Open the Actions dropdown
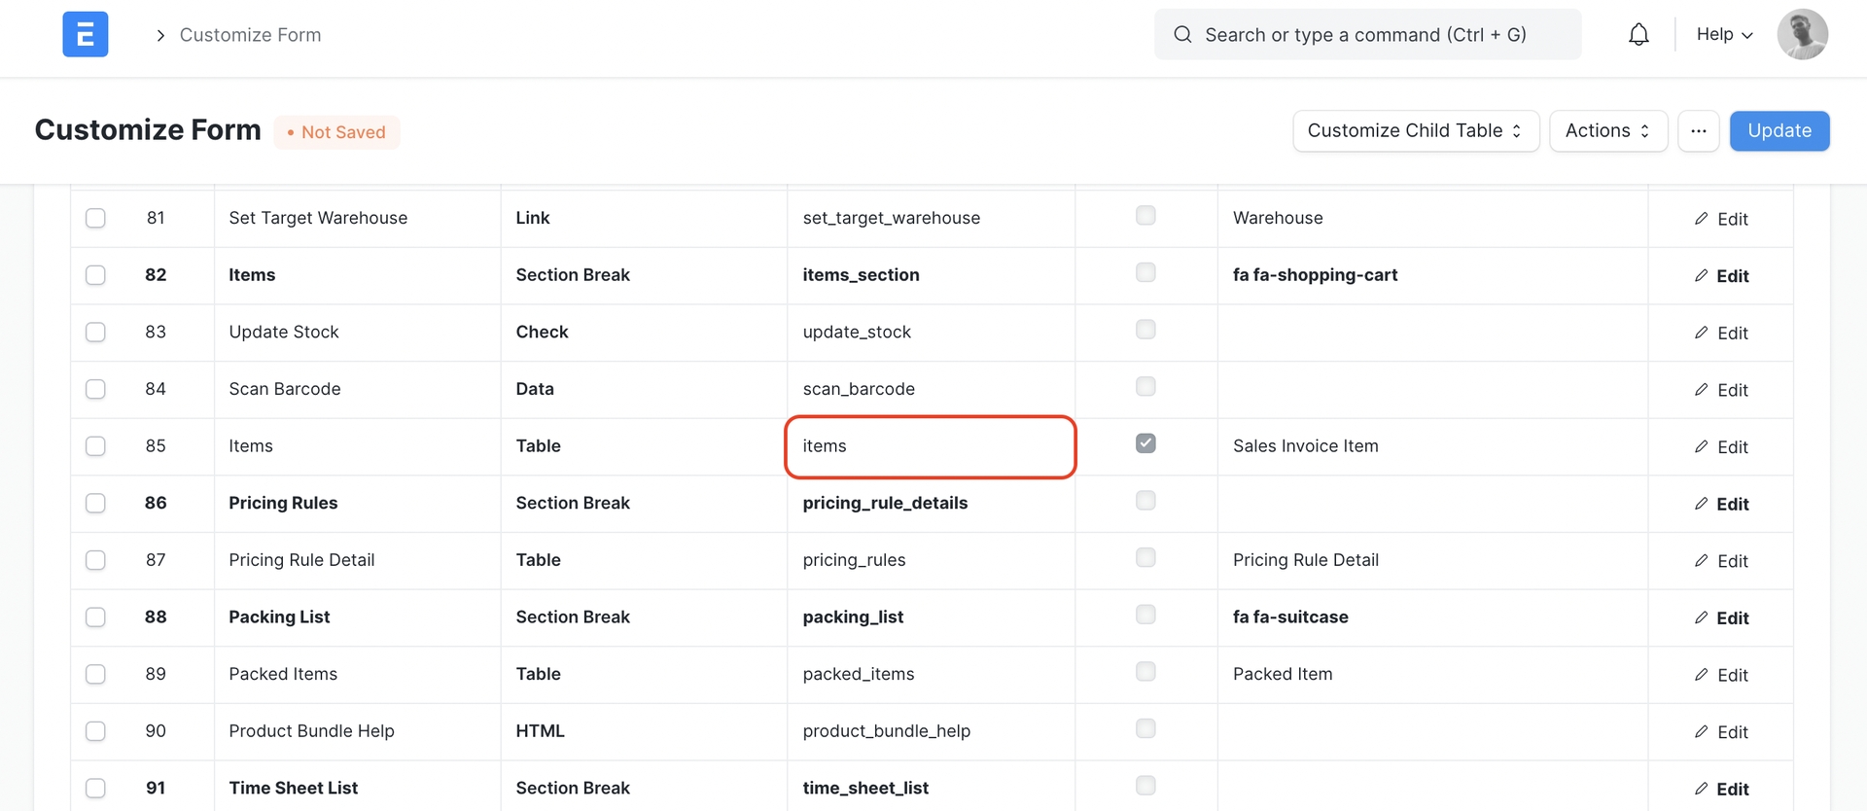This screenshot has width=1867, height=811. (x=1607, y=131)
